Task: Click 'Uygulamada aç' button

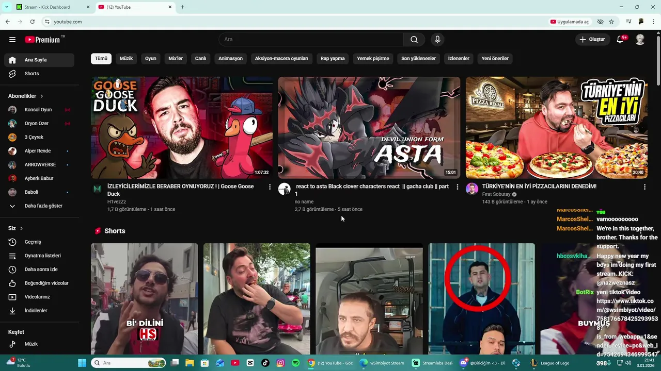Action: (570, 22)
